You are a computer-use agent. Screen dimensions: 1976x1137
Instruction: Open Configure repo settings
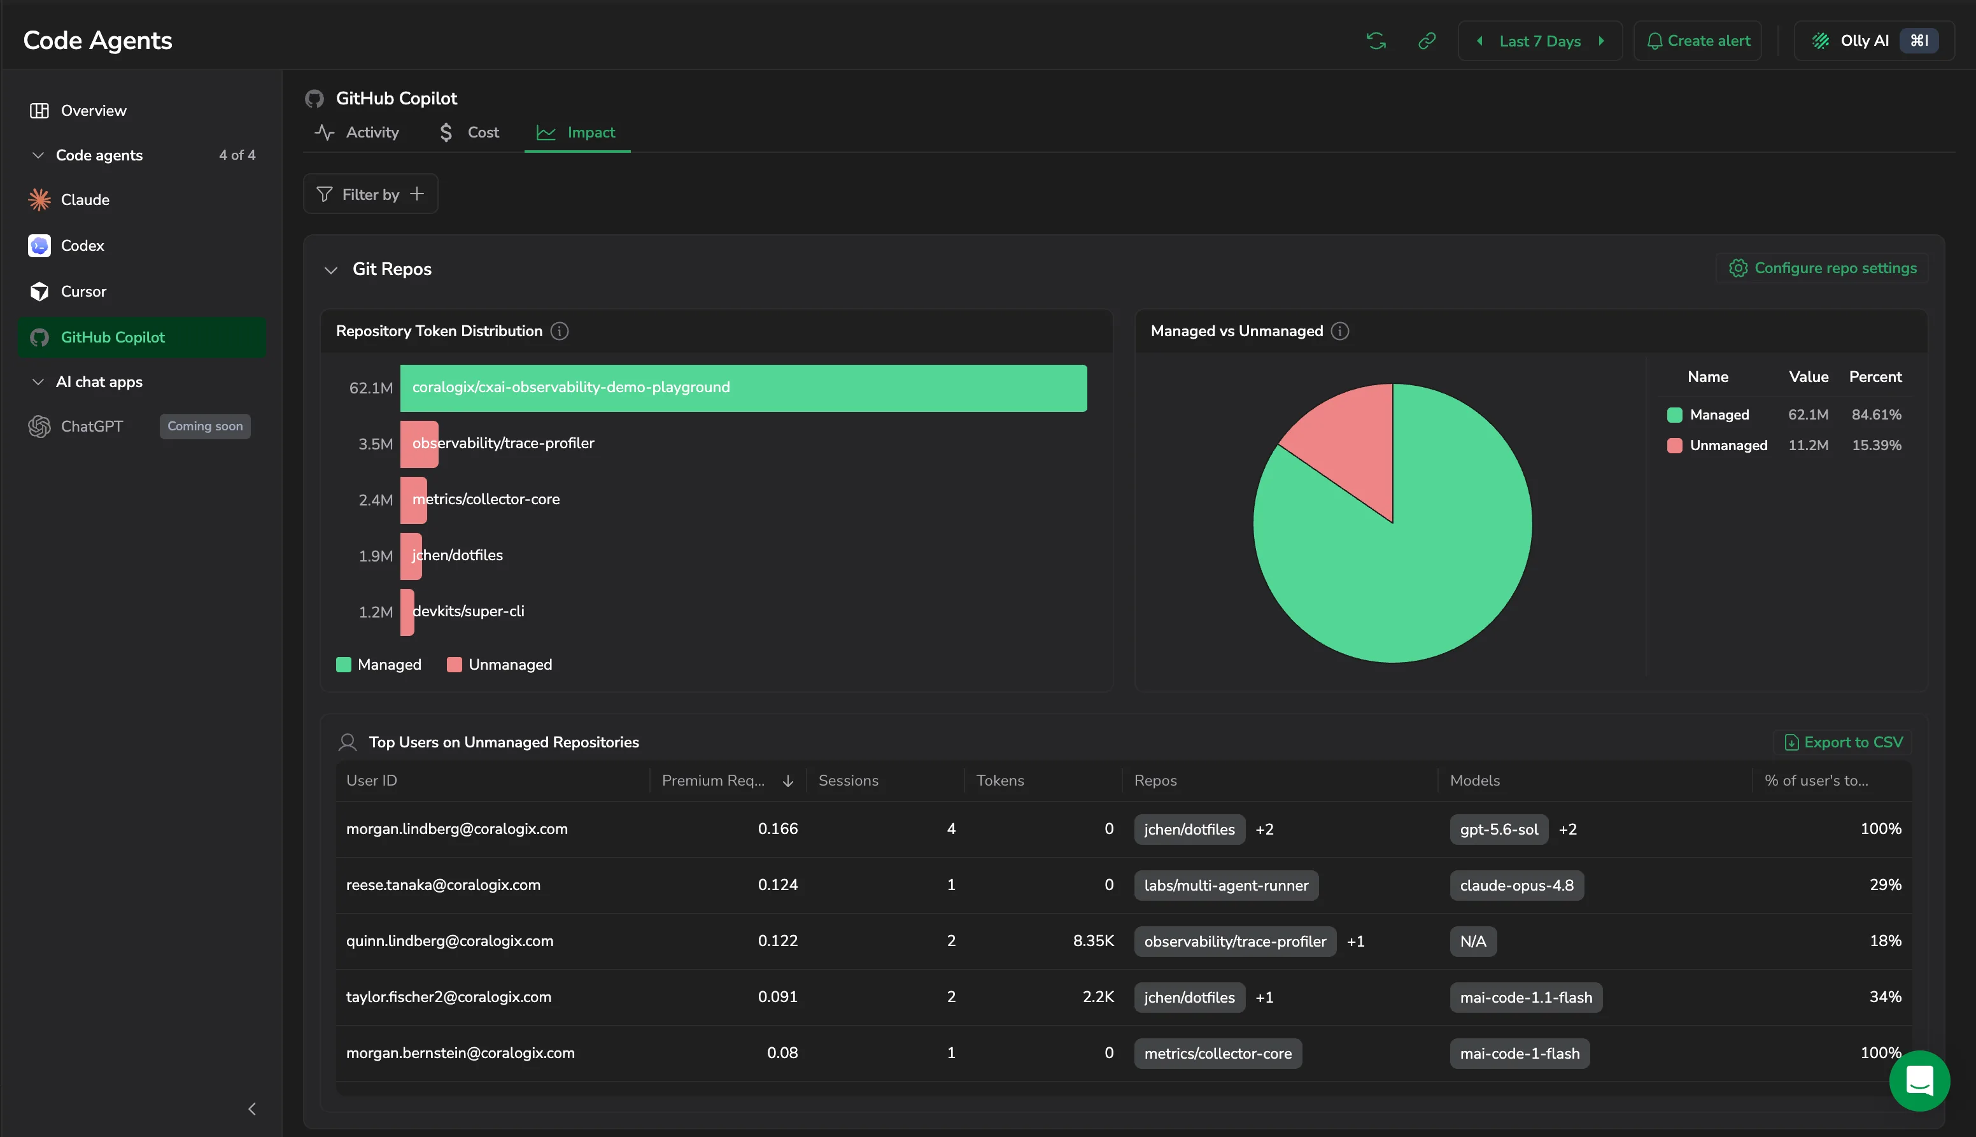(1822, 268)
